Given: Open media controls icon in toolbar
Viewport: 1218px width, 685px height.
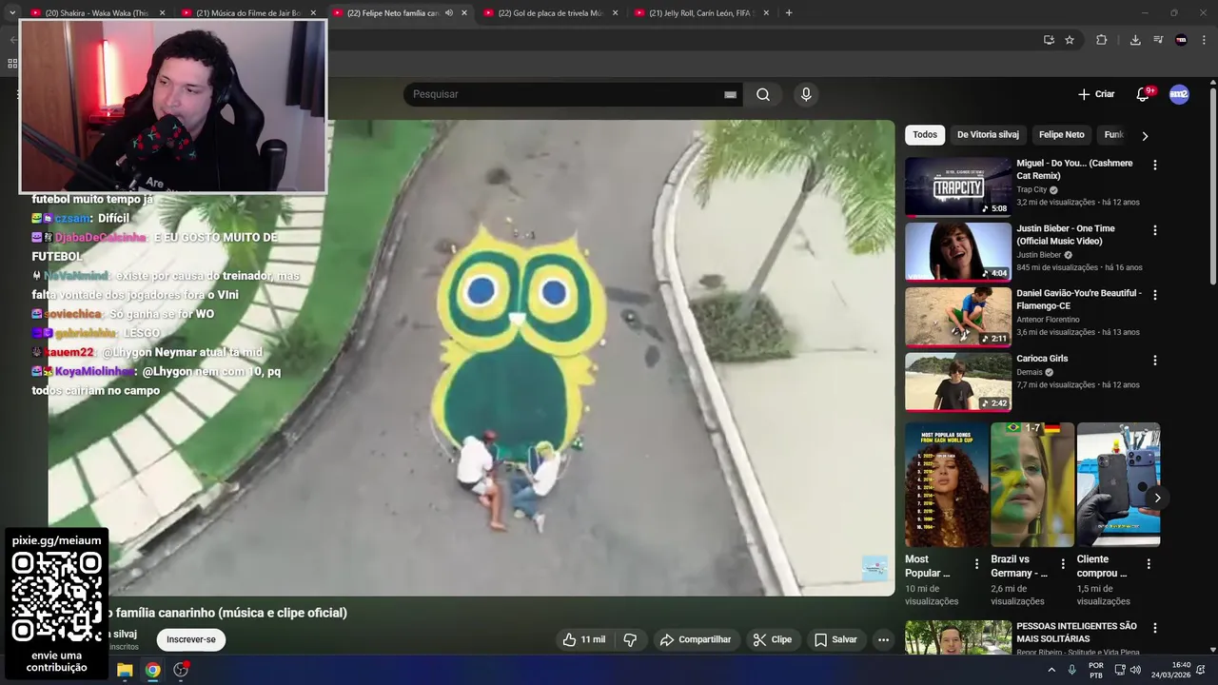Looking at the screenshot, I should [x=1158, y=40].
